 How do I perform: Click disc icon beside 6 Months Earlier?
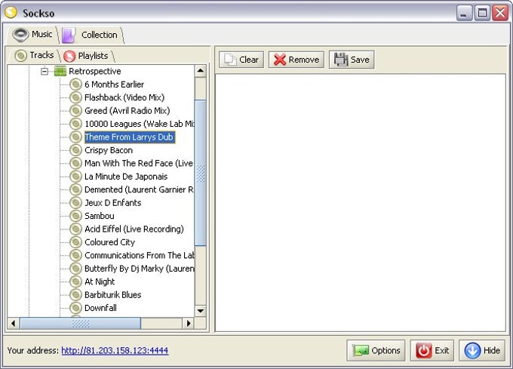(75, 85)
